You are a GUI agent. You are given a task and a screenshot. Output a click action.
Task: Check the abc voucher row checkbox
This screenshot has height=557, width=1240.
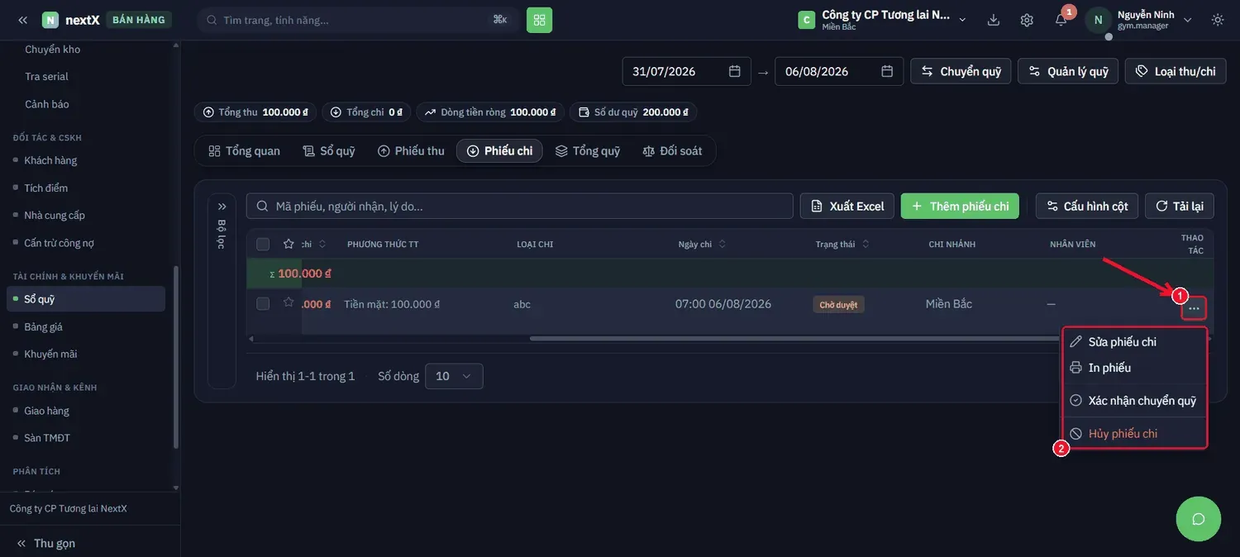[263, 303]
